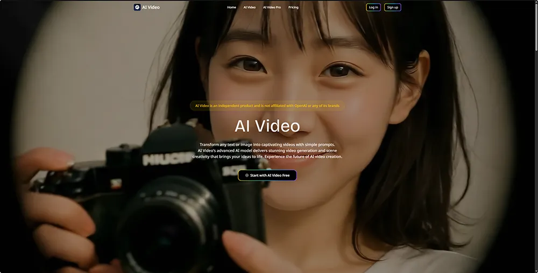Viewport: 538px width, 273px height.
Task: Click the yellow OpenAI non-affiliation disclaimer banner
Action: click(x=267, y=106)
